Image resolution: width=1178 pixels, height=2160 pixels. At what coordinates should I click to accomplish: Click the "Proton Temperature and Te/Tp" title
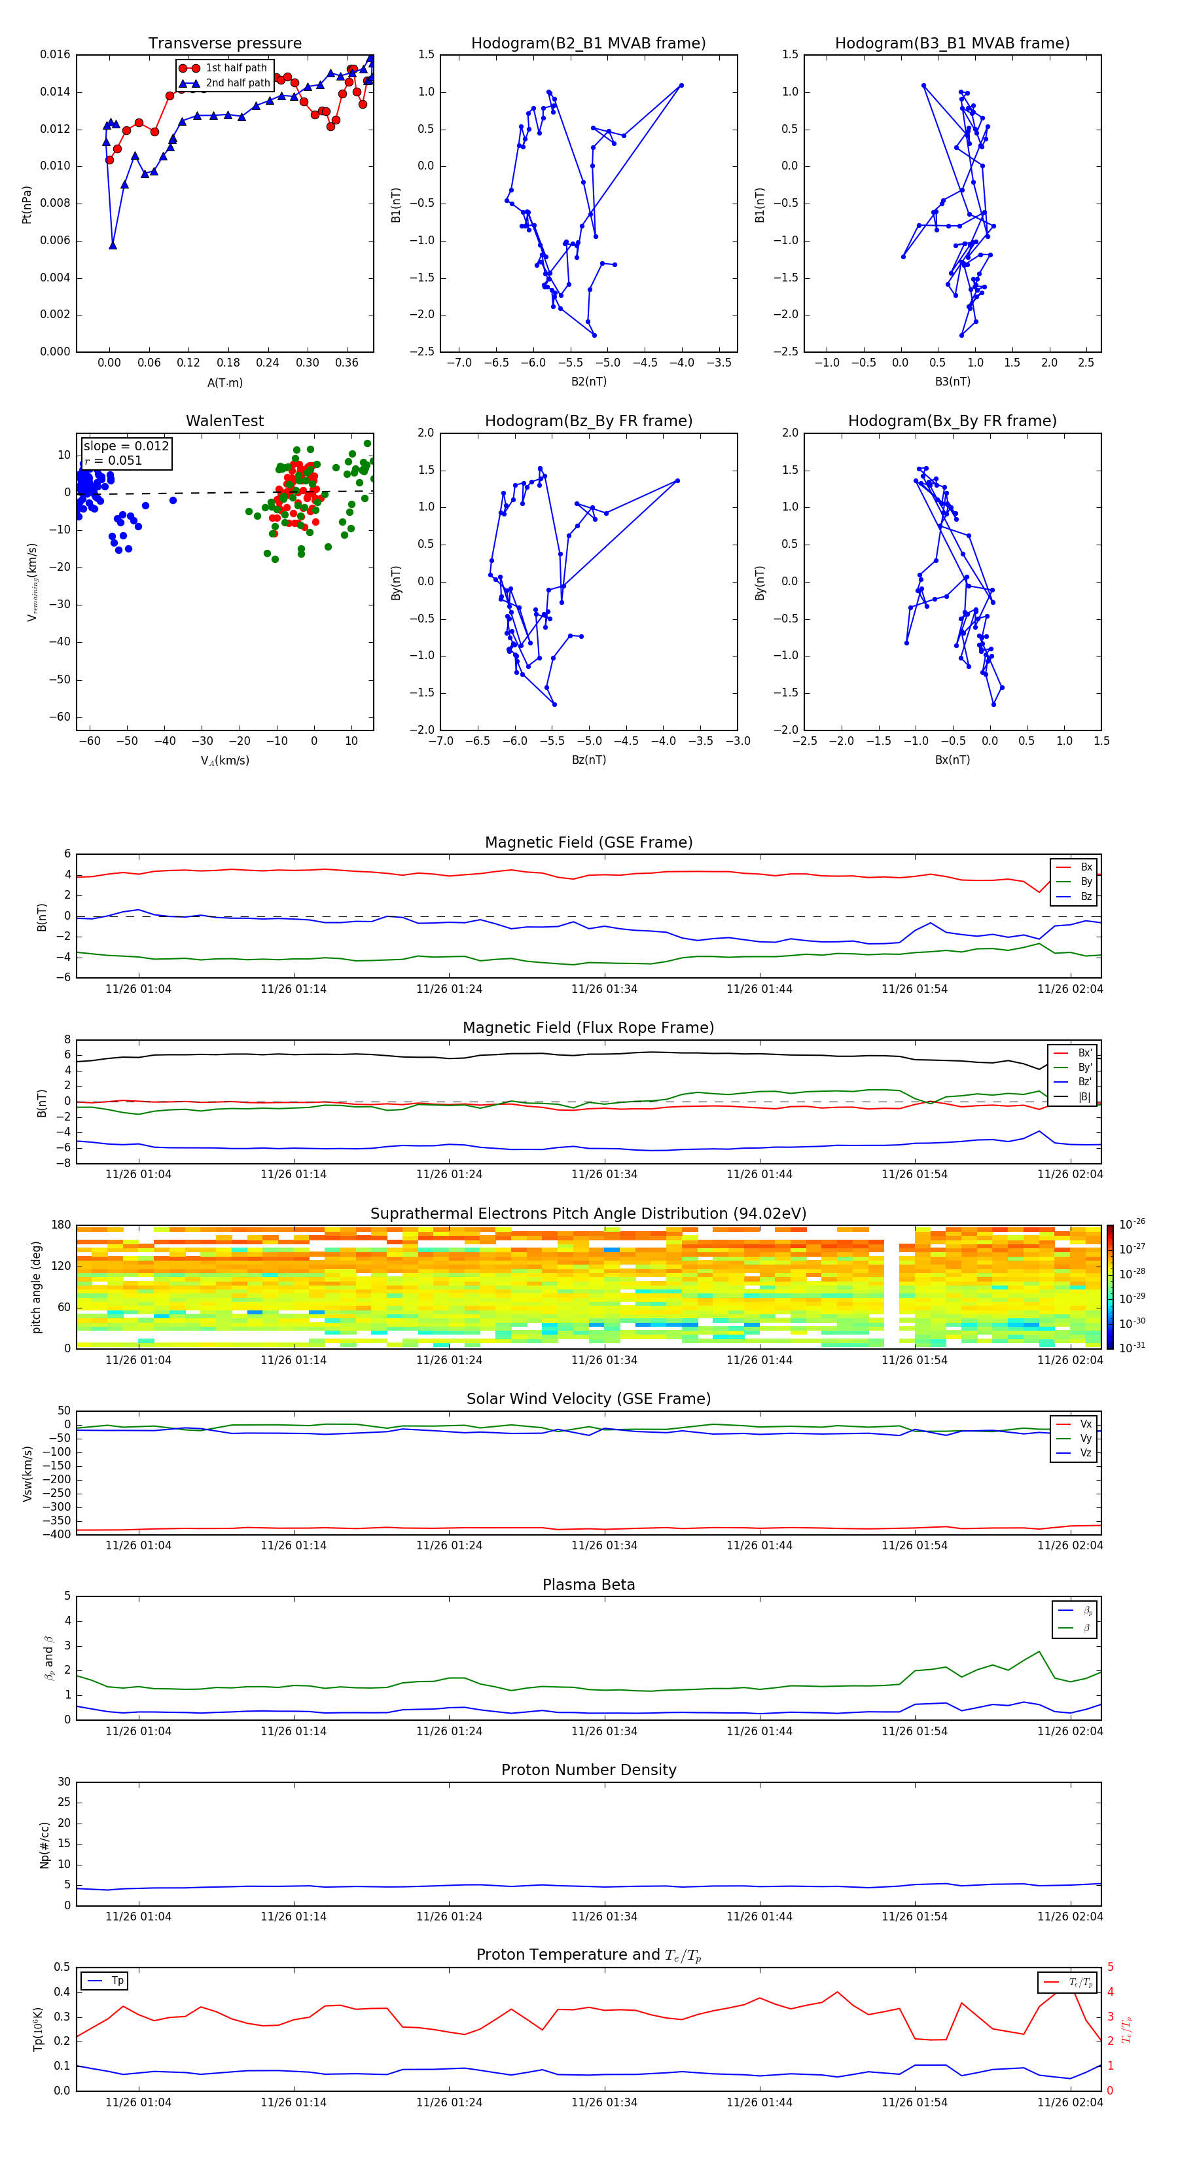click(x=588, y=1955)
